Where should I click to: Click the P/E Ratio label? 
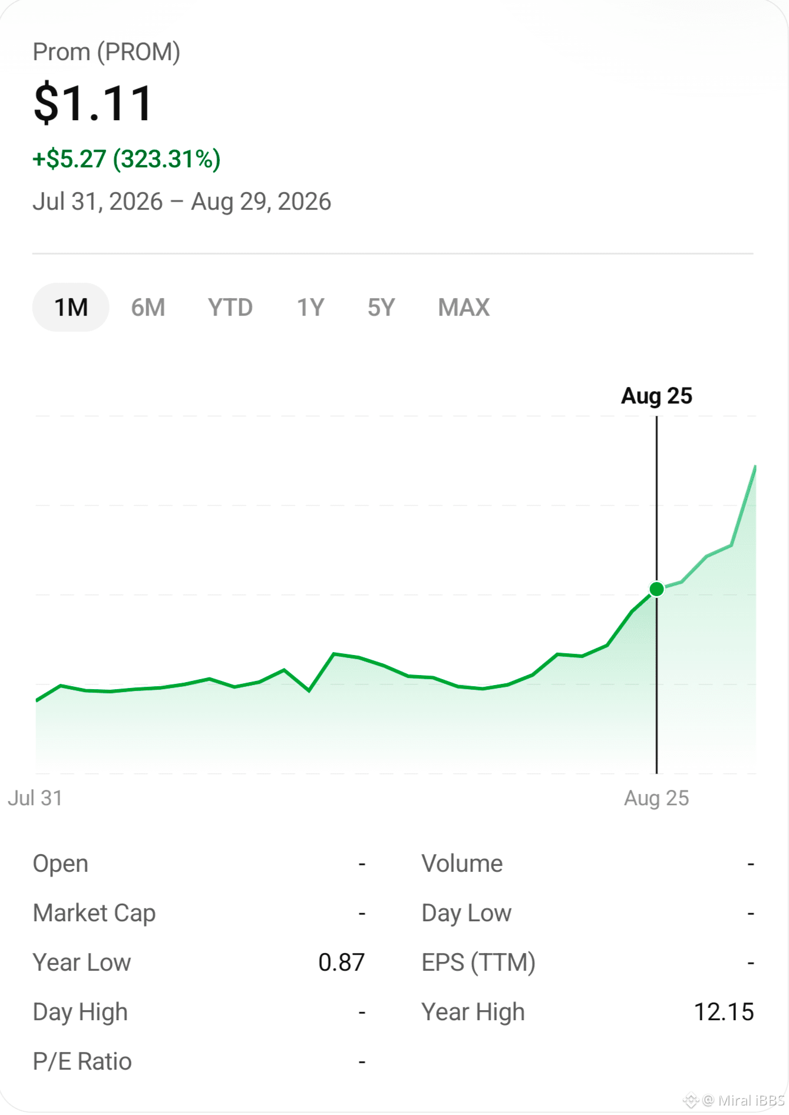[82, 1061]
